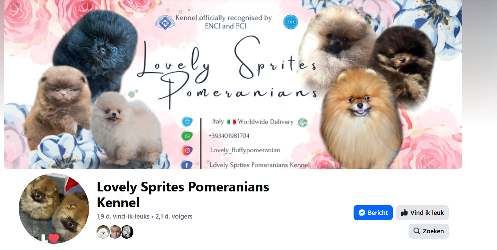Click the Lovely Sprites Pomeranians Kennel page title

click(183, 194)
